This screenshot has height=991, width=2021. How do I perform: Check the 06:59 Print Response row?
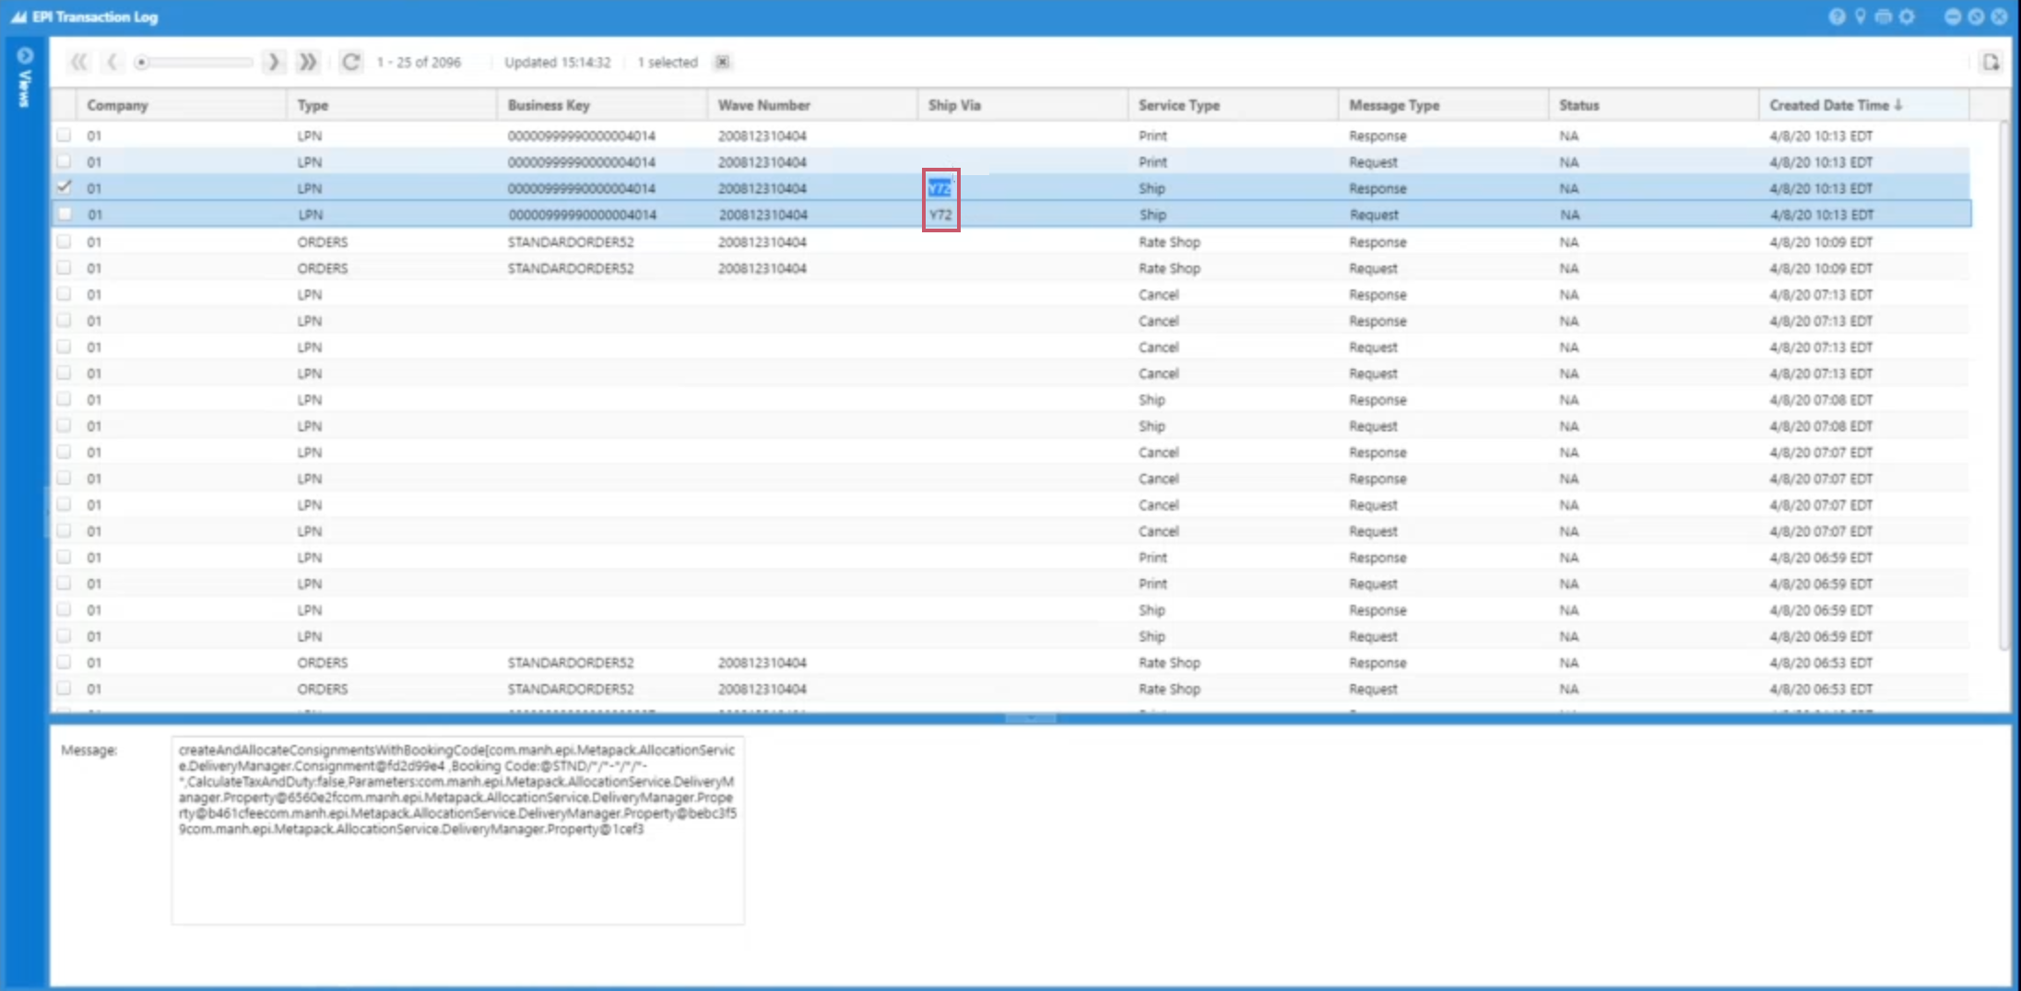pyautogui.click(x=64, y=557)
